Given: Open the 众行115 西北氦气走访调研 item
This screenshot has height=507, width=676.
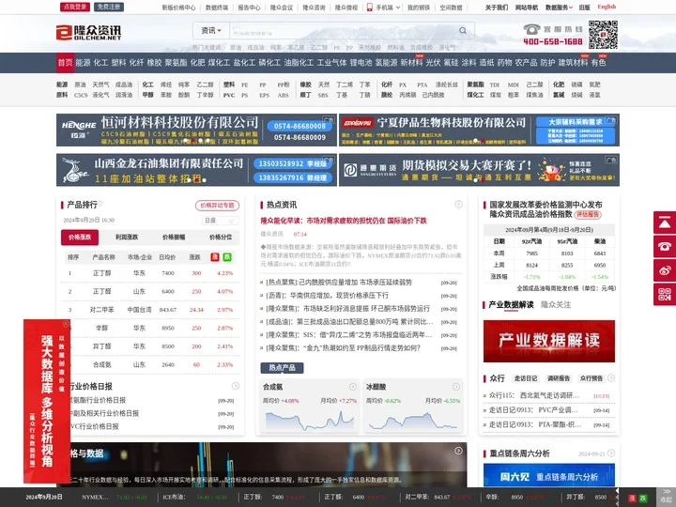Looking at the screenshot, I should click(534, 395).
